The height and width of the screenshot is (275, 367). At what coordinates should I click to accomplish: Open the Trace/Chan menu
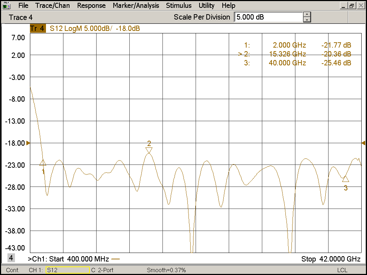(x=52, y=6)
